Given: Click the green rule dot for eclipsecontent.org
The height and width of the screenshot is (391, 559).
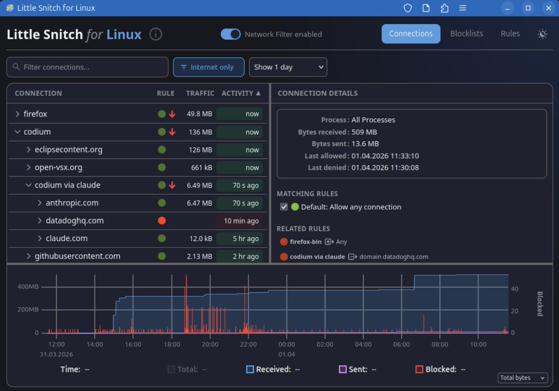Looking at the screenshot, I should click(162, 150).
